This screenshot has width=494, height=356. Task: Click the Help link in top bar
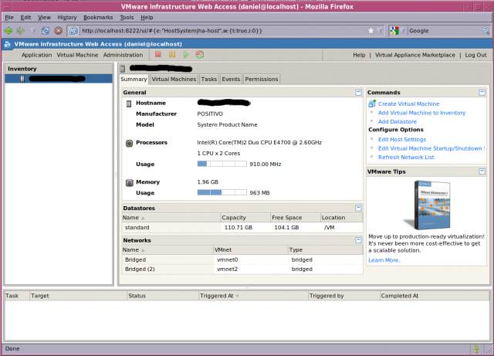pos(359,55)
